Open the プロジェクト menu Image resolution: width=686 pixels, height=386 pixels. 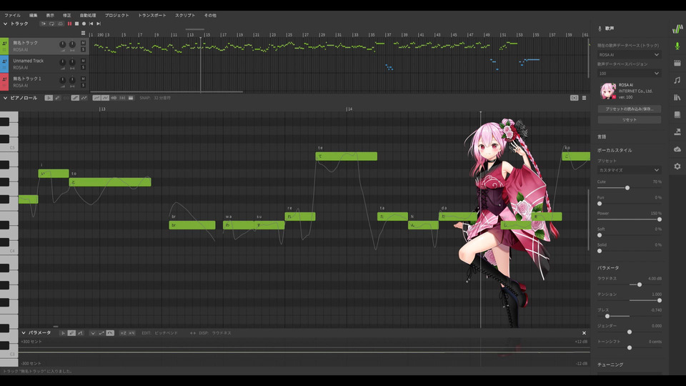click(x=116, y=15)
